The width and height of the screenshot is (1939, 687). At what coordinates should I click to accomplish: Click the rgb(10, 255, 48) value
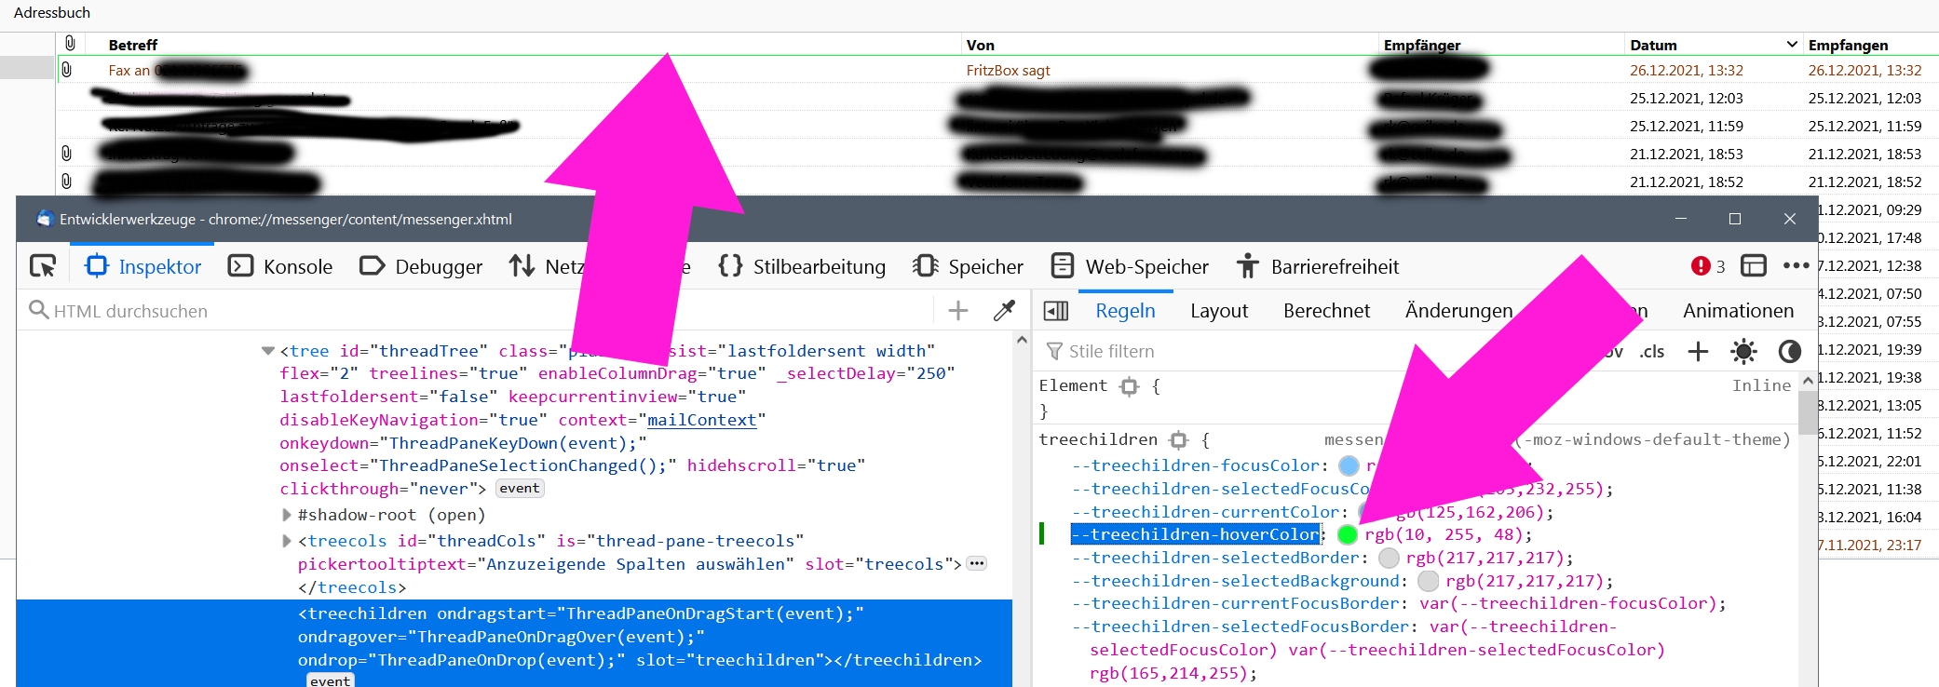(x=1443, y=534)
